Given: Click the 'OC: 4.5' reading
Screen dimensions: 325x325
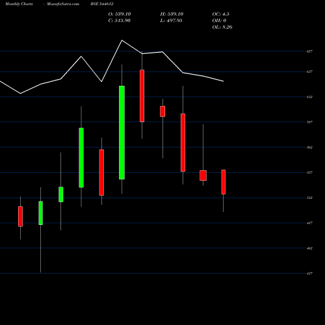Looking at the screenshot, I should 221,14.
